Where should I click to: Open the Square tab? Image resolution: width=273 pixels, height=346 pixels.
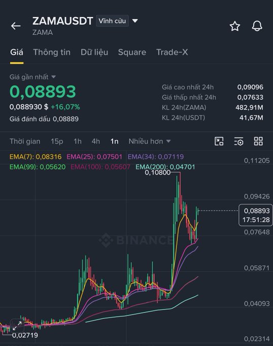[x=132, y=52]
